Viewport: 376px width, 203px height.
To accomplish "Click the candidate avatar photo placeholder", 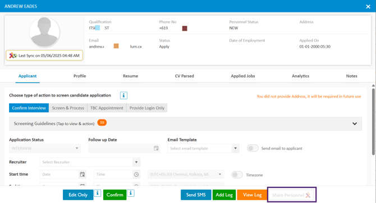I will pyautogui.click(x=44, y=33).
